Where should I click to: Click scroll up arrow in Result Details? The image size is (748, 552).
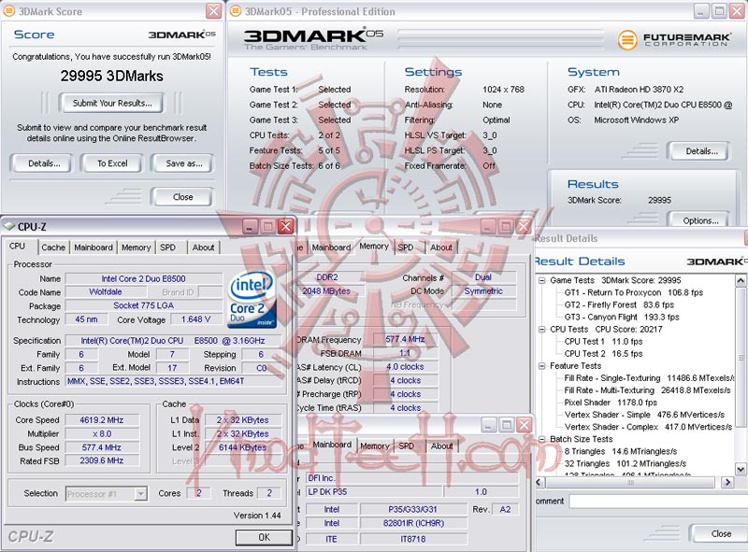[x=741, y=280]
